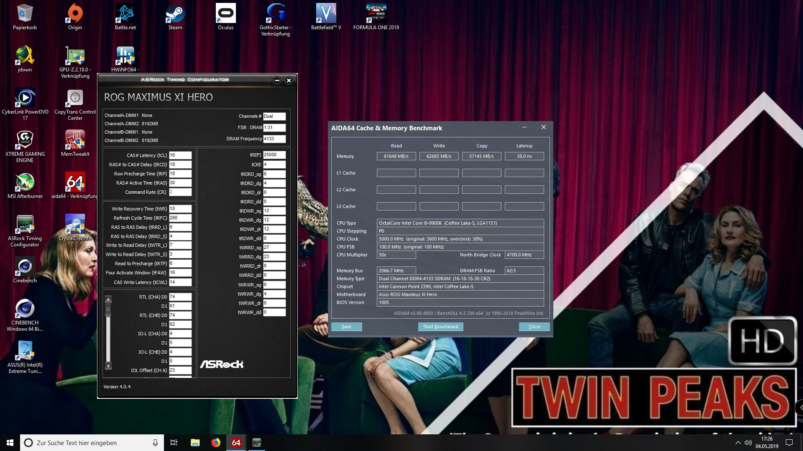
Task: Click Start Benchmark in AIDA64
Action: pos(440,327)
